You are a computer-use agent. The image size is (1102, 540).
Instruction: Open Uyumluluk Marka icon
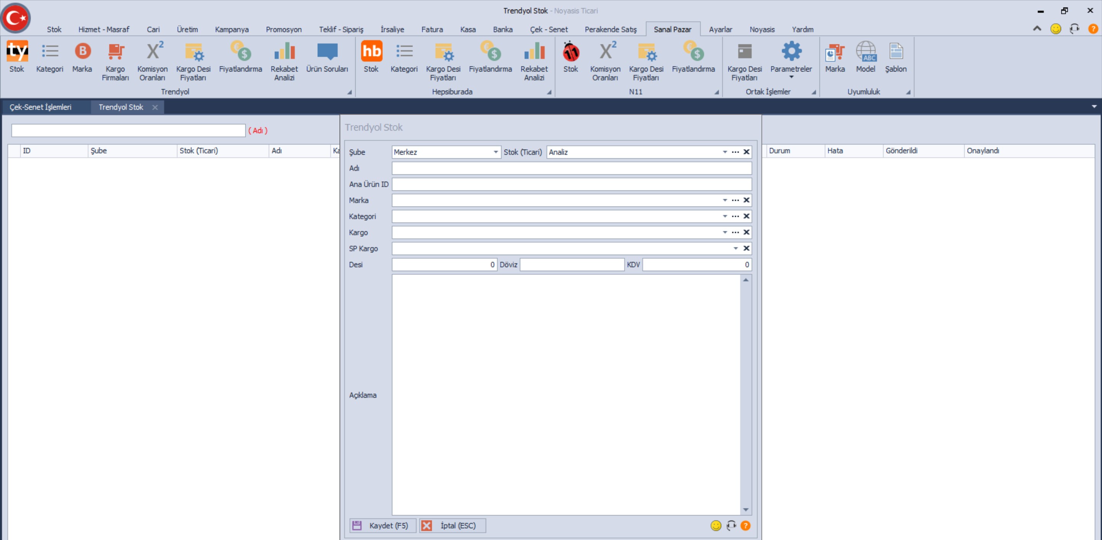click(x=835, y=57)
